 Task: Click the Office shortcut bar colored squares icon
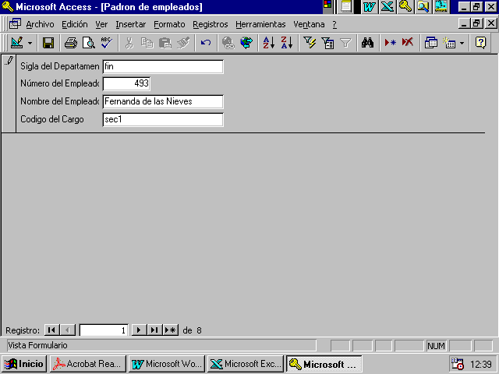327,5
